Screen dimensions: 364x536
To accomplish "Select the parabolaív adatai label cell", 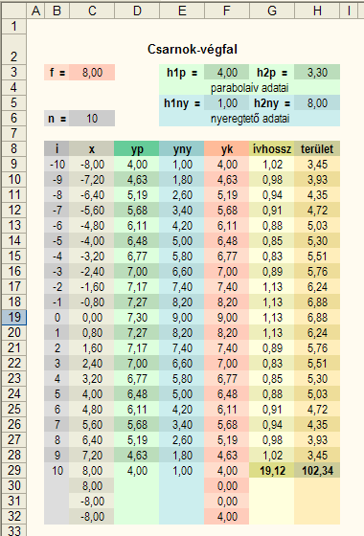I will click(249, 88).
